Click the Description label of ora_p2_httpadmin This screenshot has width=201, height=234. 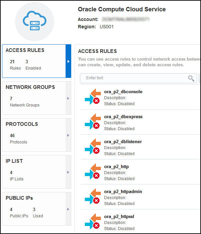tap(115, 198)
